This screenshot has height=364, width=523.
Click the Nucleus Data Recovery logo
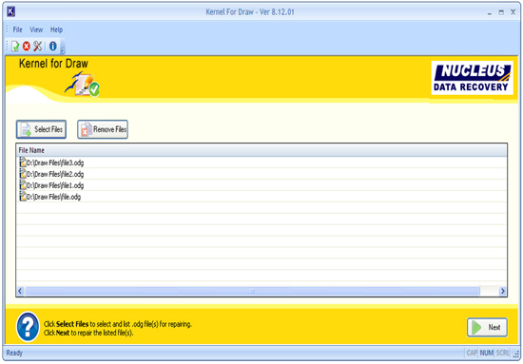click(472, 78)
